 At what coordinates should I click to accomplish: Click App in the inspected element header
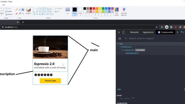(119, 89)
